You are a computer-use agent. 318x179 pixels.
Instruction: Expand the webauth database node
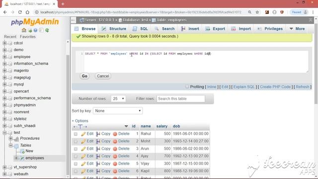(x=4, y=174)
